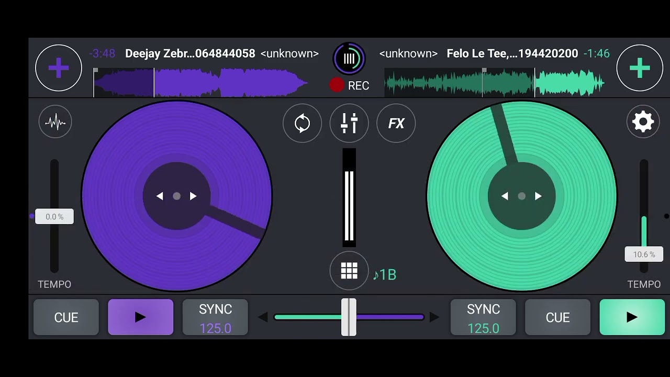Viewport: 670px width, 377px height.
Task: Nudge left deck backward with left arrow
Action: (160, 196)
